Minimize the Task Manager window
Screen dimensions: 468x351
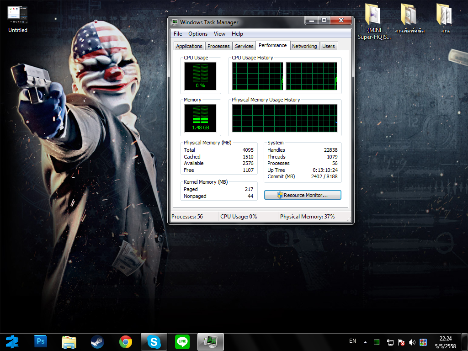coord(311,20)
